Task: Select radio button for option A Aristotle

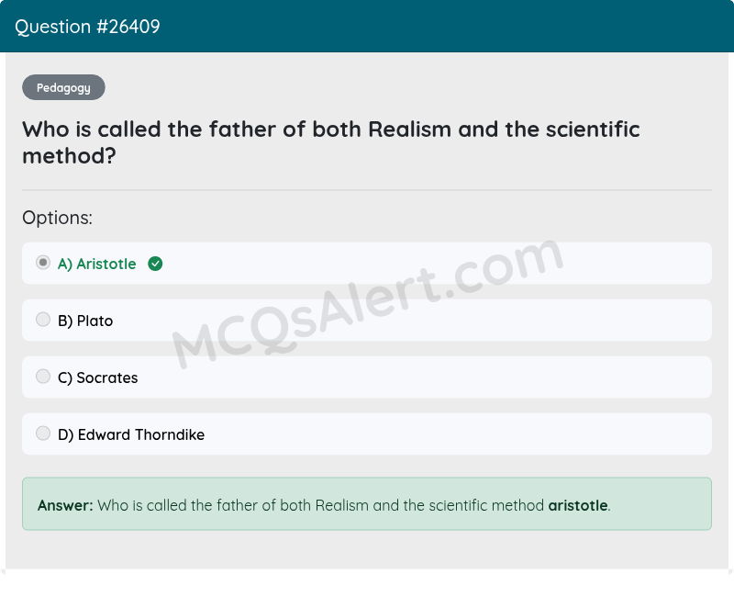Action: point(43,262)
